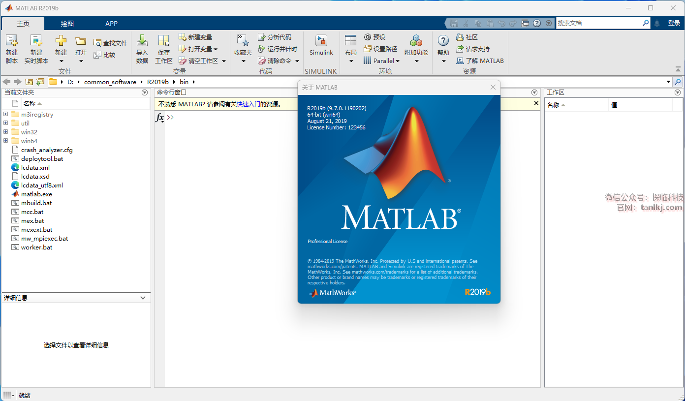Click the fx function browser icon
This screenshot has height=401, width=685.
tap(160, 118)
